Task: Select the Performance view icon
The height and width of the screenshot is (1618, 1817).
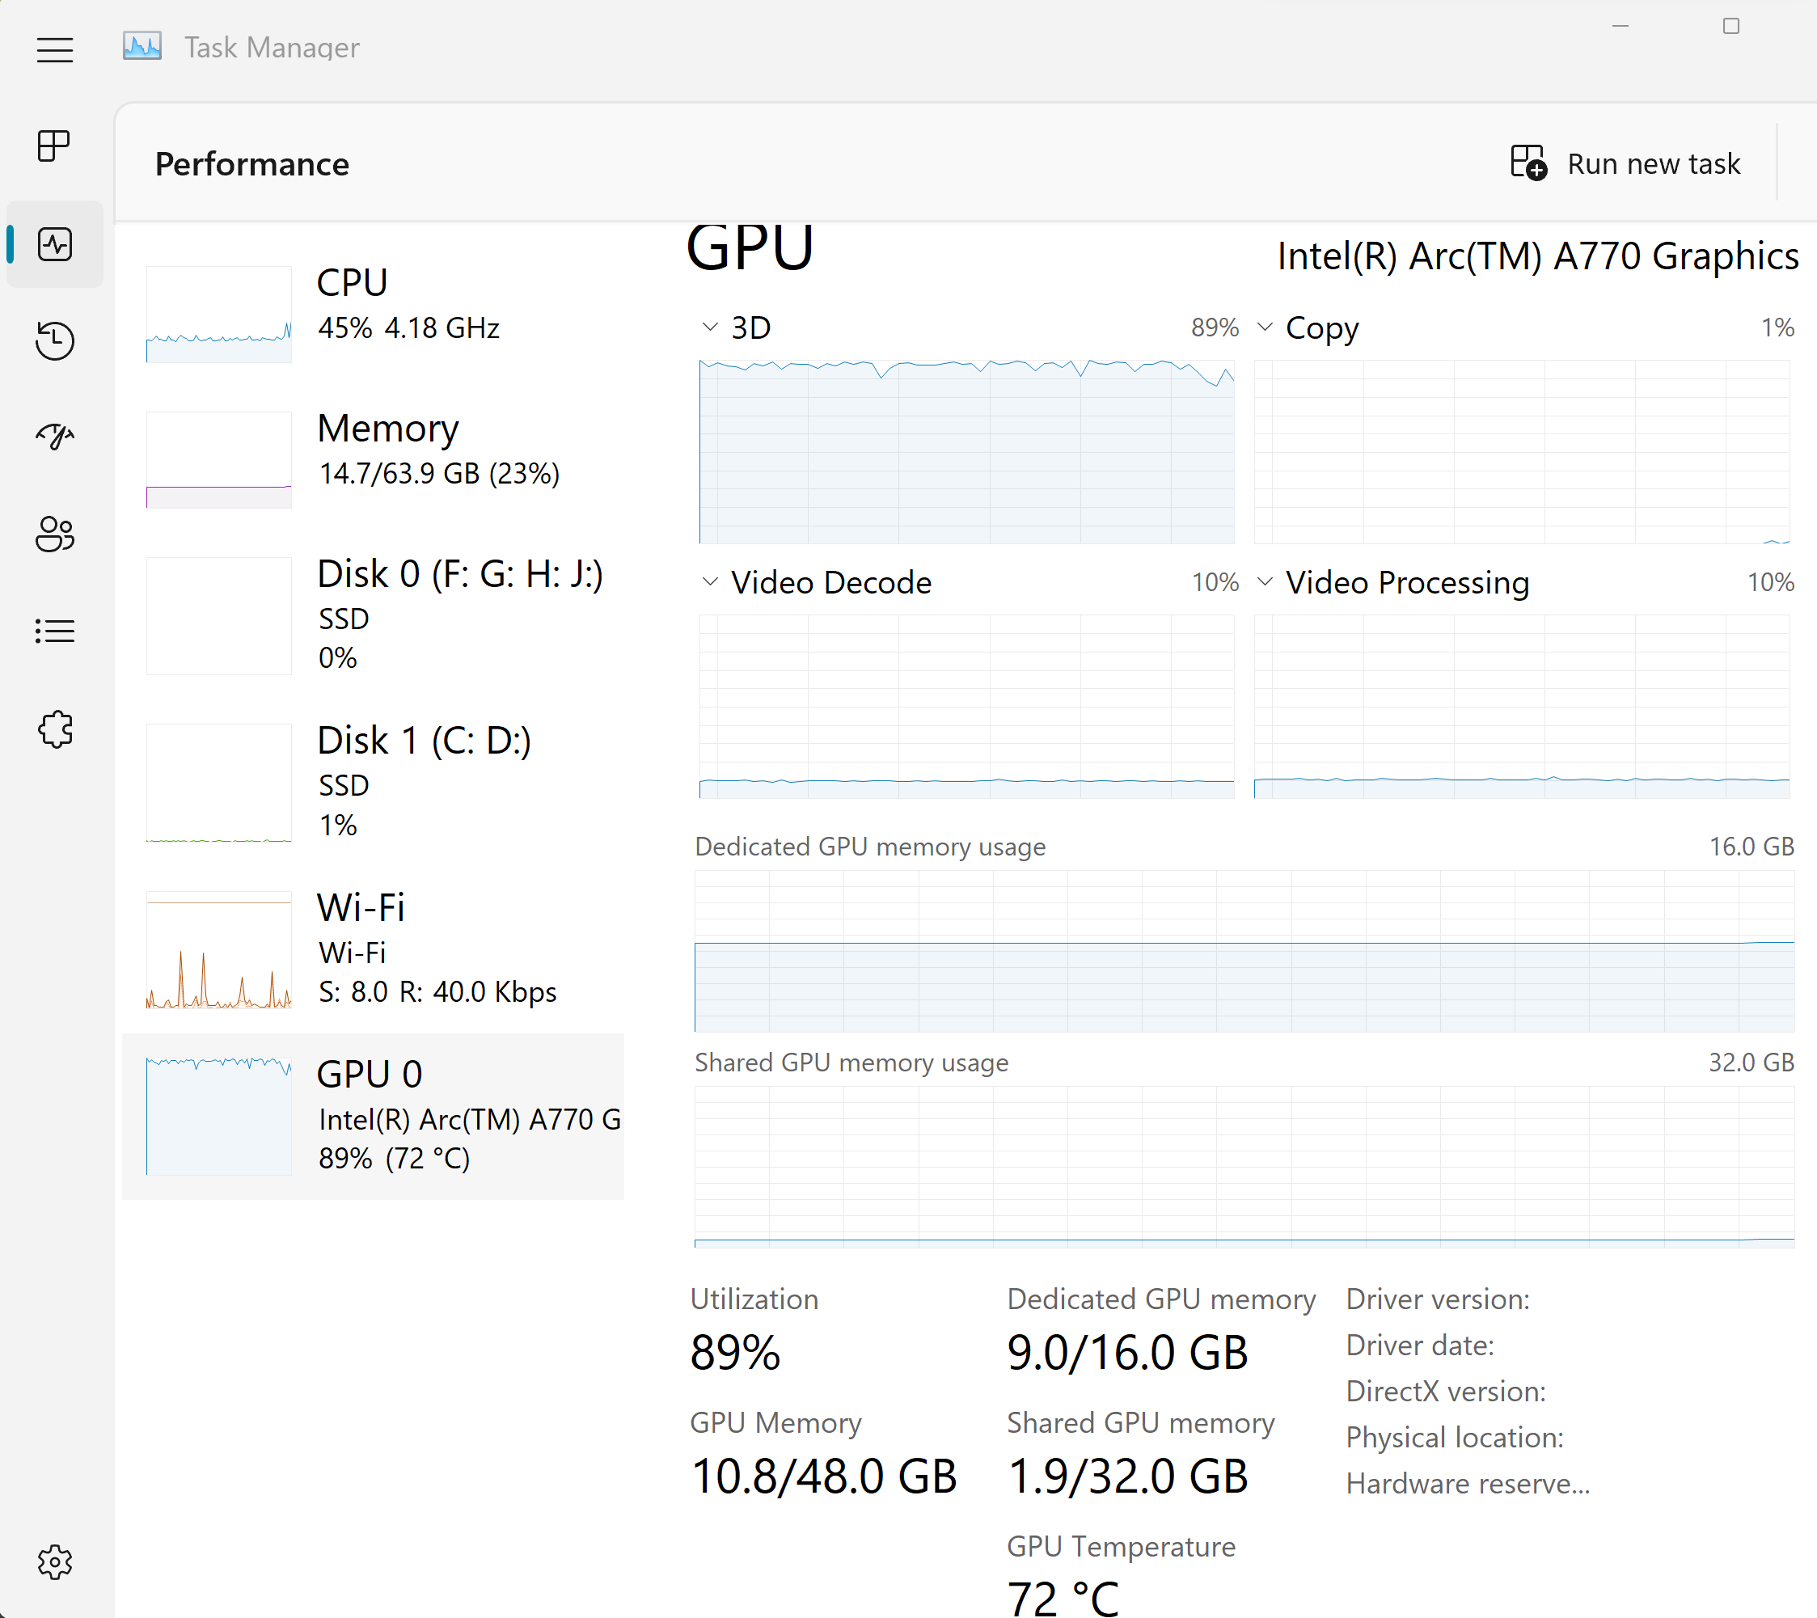Action: pyautogui.click(x=54, y=244)
